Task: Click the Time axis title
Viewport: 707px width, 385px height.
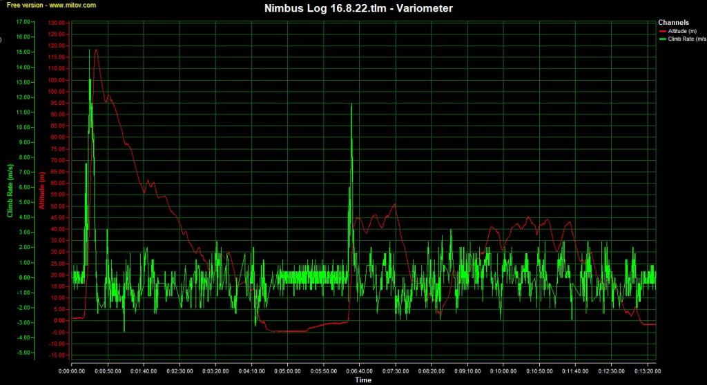Action: tap(363, 380)
